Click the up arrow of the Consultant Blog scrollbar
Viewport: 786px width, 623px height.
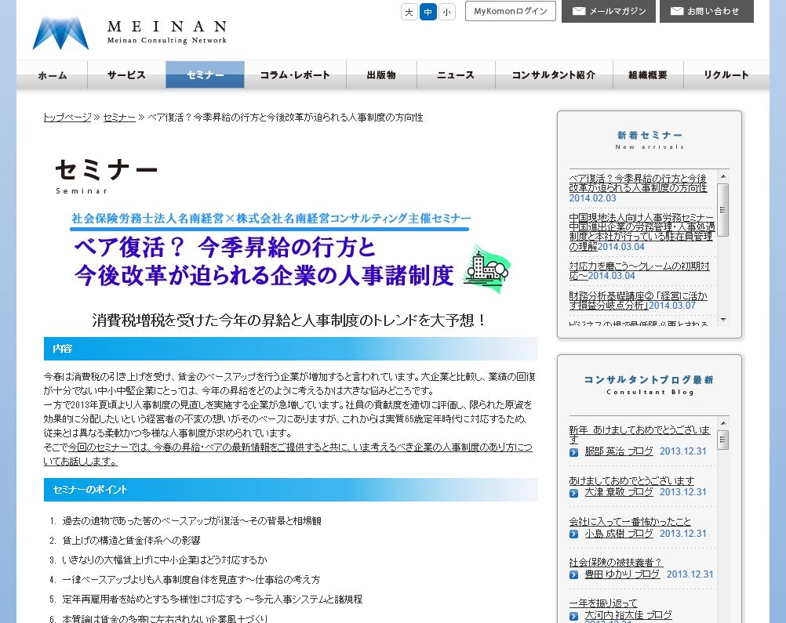click(x=723, y=422)
